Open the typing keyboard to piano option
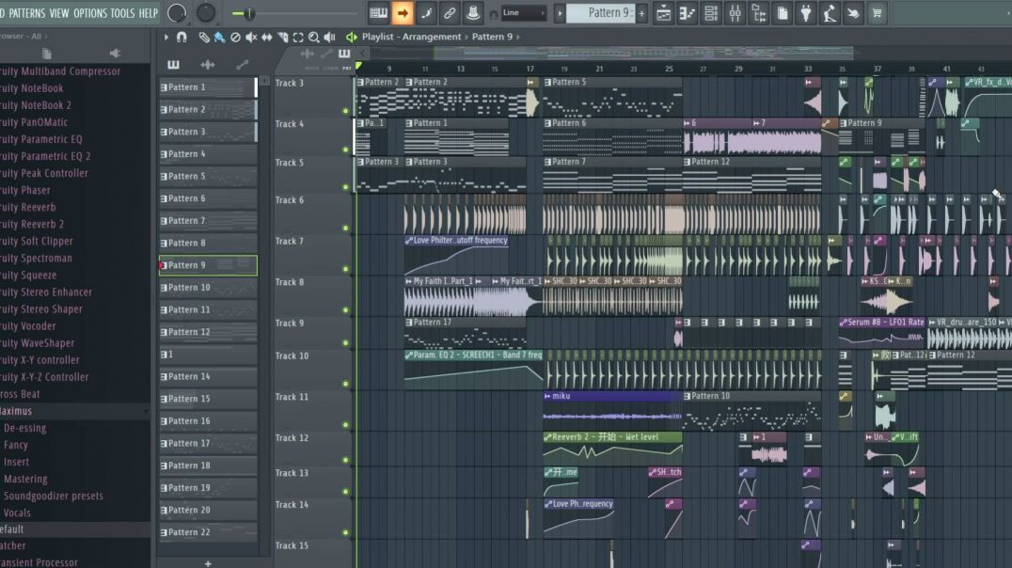Screen dimensions: 1012x568 (378, 13)
